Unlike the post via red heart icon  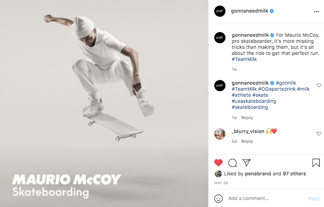218,163
